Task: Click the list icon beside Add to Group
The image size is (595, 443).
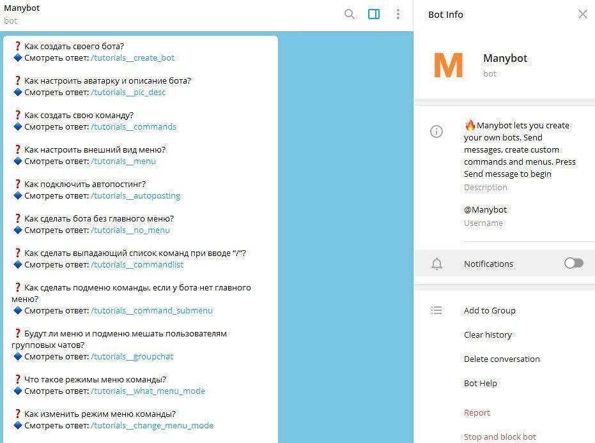Action: tap(437, 310)
